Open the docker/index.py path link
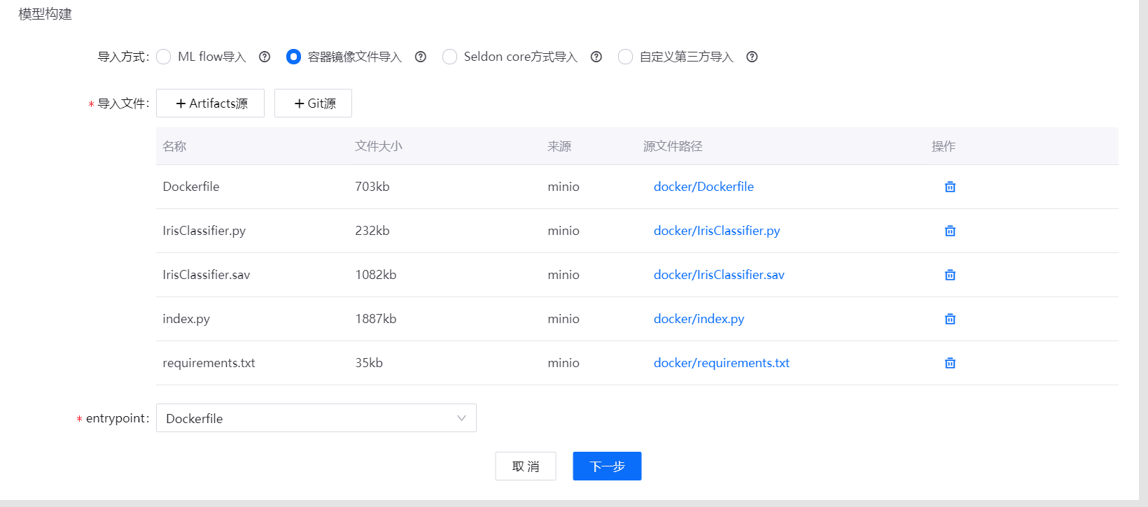The height and width of the screenshot is (507, 1148). pyautogui.click(x=699, y=319)
